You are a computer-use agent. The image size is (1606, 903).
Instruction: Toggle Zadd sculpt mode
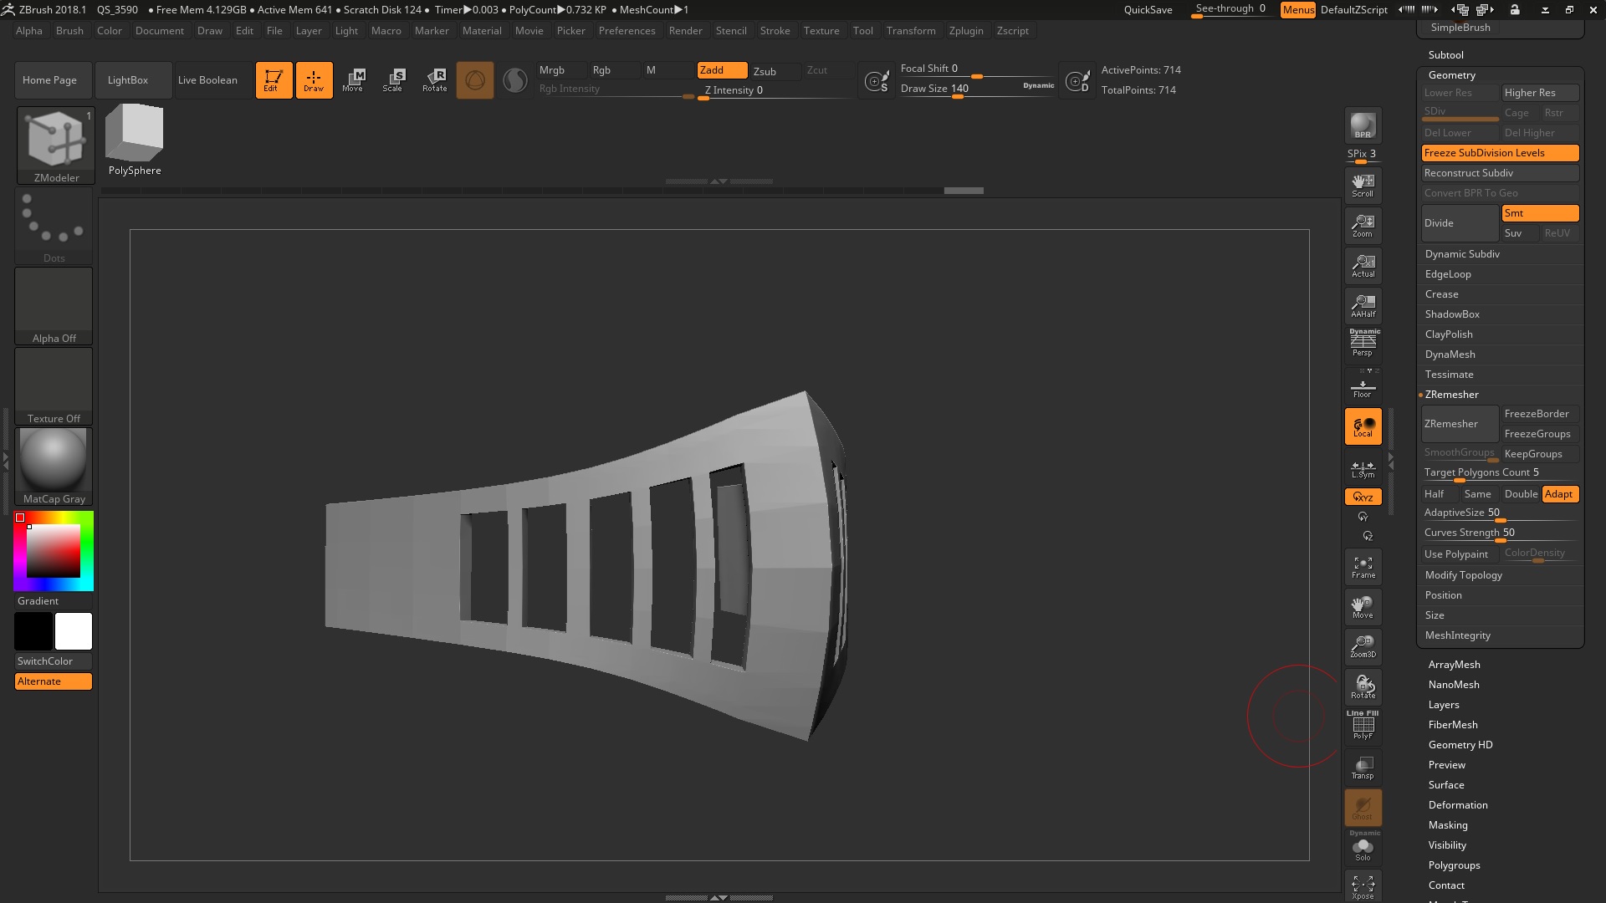[722, 70]
